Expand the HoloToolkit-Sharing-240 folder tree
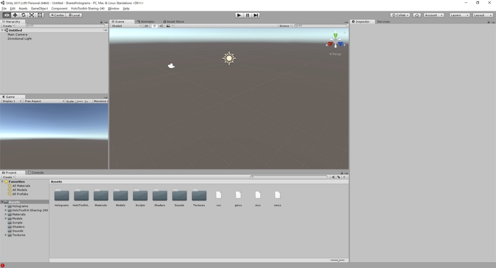This screenshot has width=496, height=268. 6,211
